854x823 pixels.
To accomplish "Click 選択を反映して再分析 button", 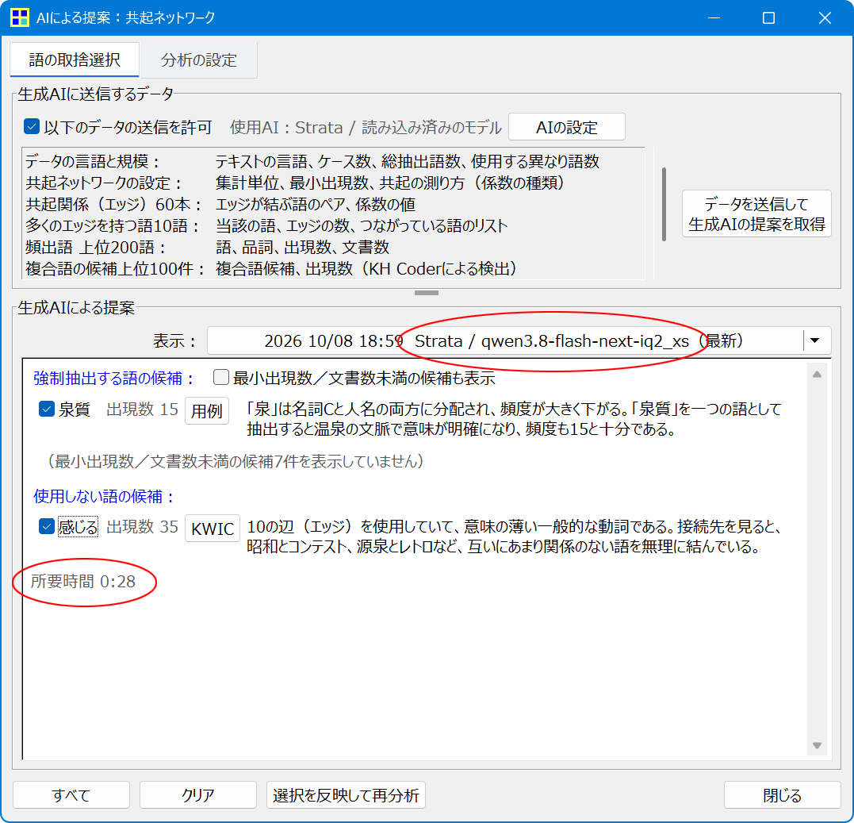I will pos(346,794).
